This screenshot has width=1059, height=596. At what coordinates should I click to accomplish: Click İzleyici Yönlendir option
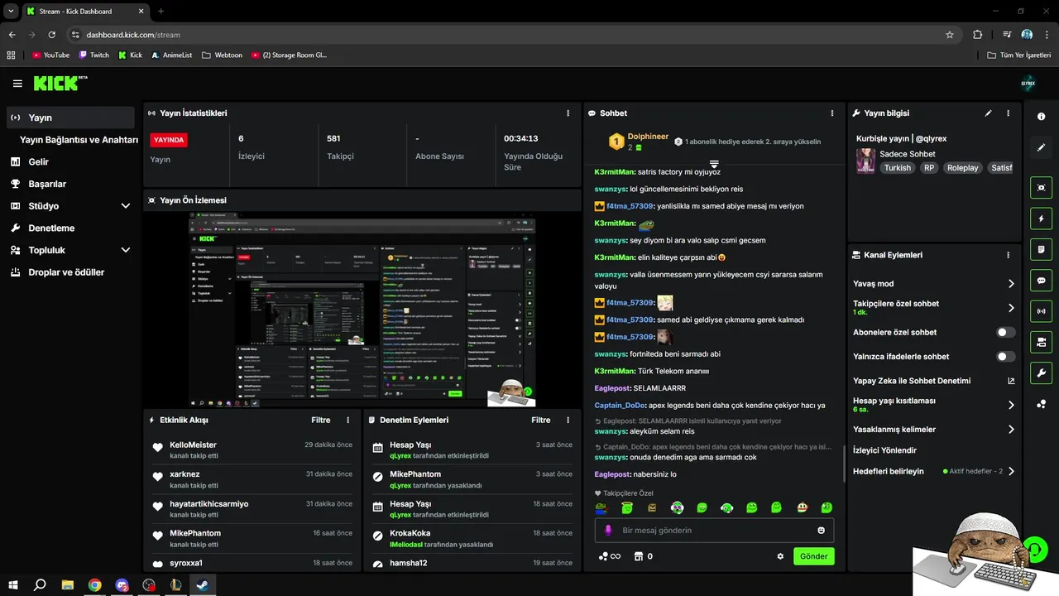(x=884, y=450)
